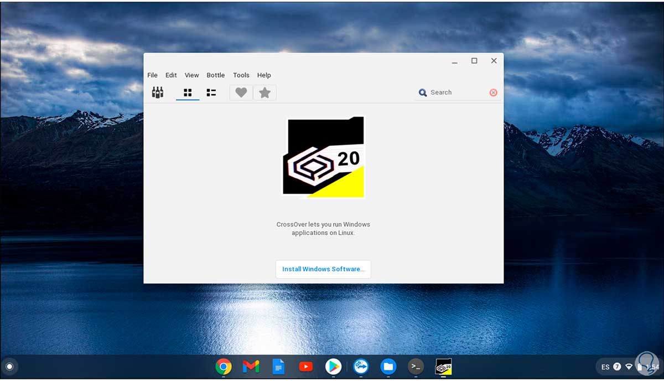Image resolution: width=664 pixels, height=381 pixels.
Task: Switch to list view
Action: [211, 92]
